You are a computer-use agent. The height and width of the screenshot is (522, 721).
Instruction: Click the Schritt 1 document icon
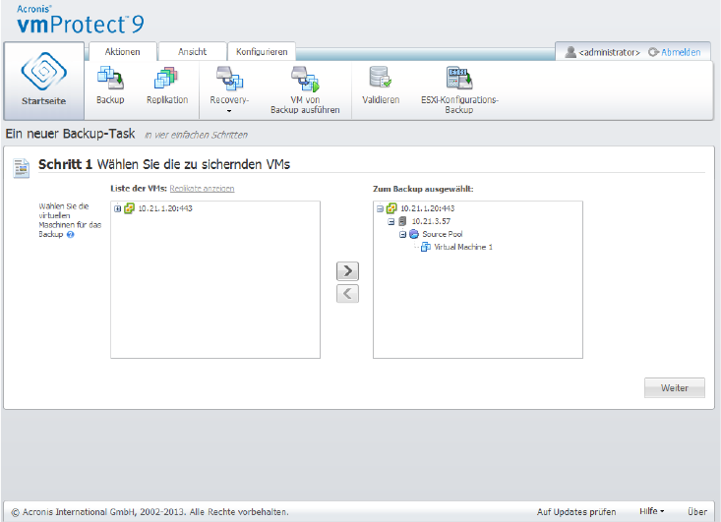(22, 168)
